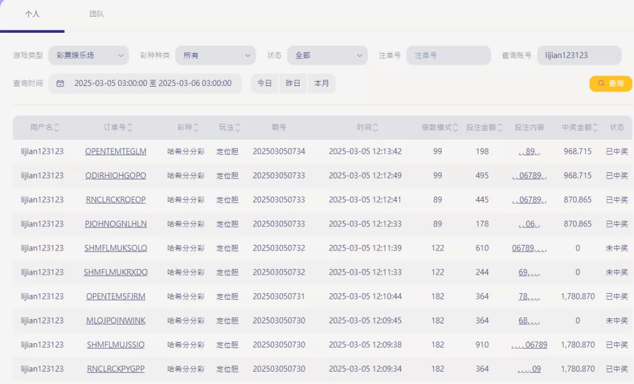Select username in row for order RNCLRCKPYGPP

(42, 369)
